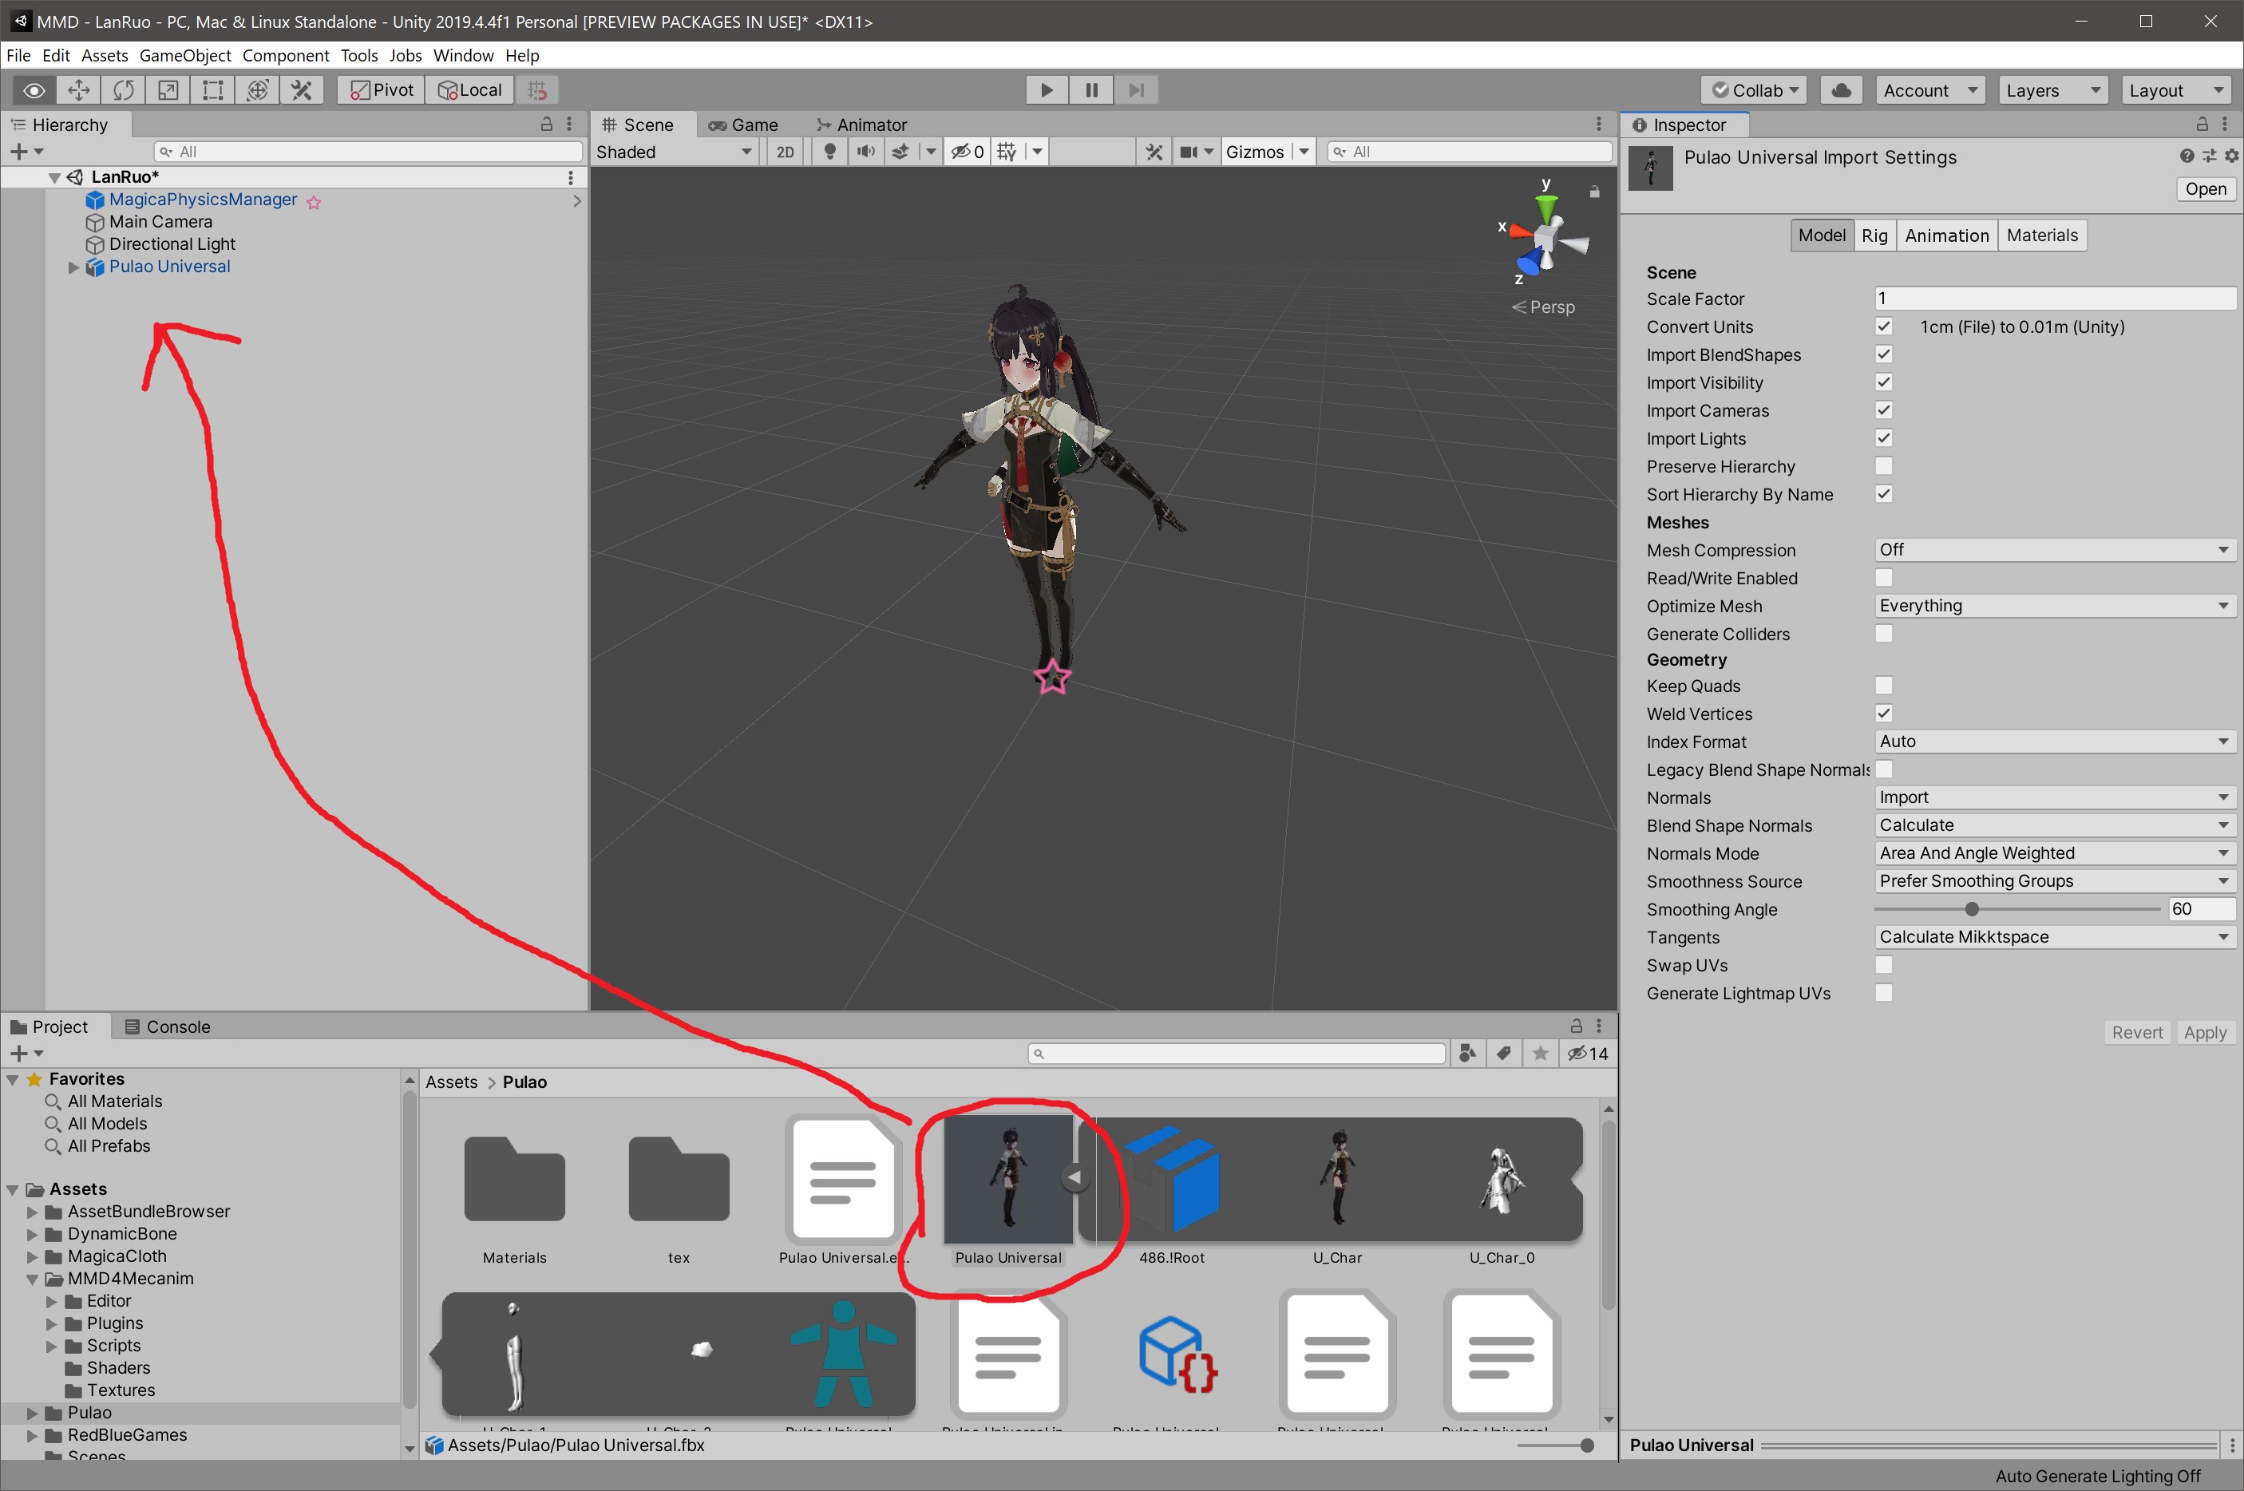Viewport: 2244px width, 1491px height.
Task: Toggle the 2D view mode button
Action: coord(785,152)
